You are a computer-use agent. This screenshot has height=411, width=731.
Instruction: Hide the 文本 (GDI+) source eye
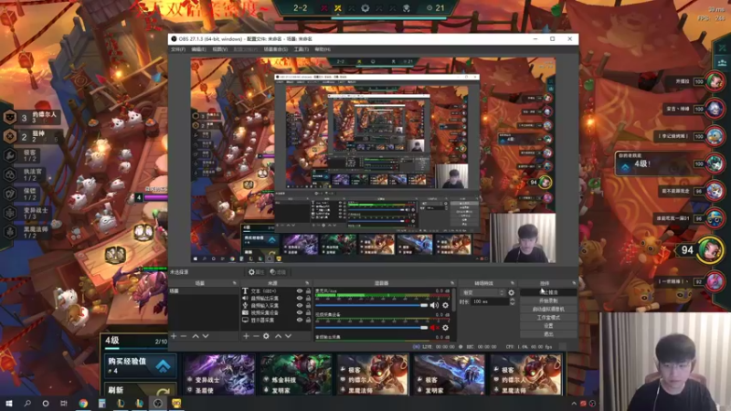(x=300, y=290)
